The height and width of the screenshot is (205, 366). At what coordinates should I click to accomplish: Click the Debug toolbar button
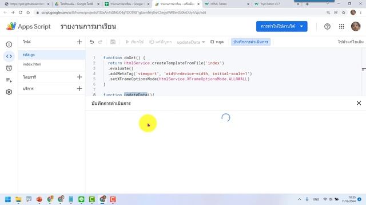coord(160,42)
